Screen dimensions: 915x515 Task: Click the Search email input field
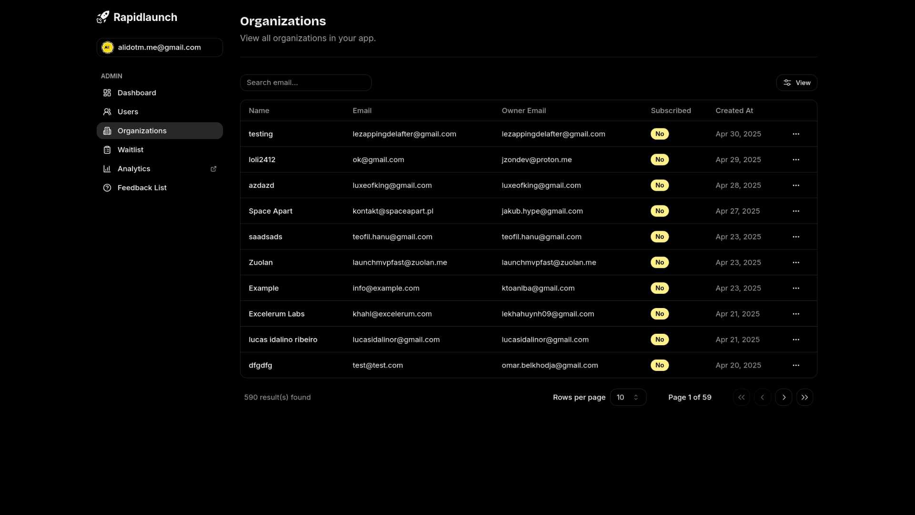pos(305,82)
